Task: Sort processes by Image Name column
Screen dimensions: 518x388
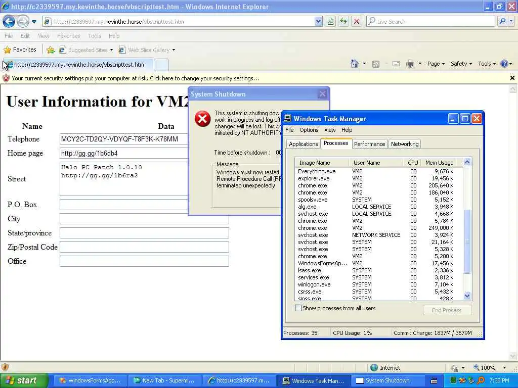Action: (x=322, y=163)
